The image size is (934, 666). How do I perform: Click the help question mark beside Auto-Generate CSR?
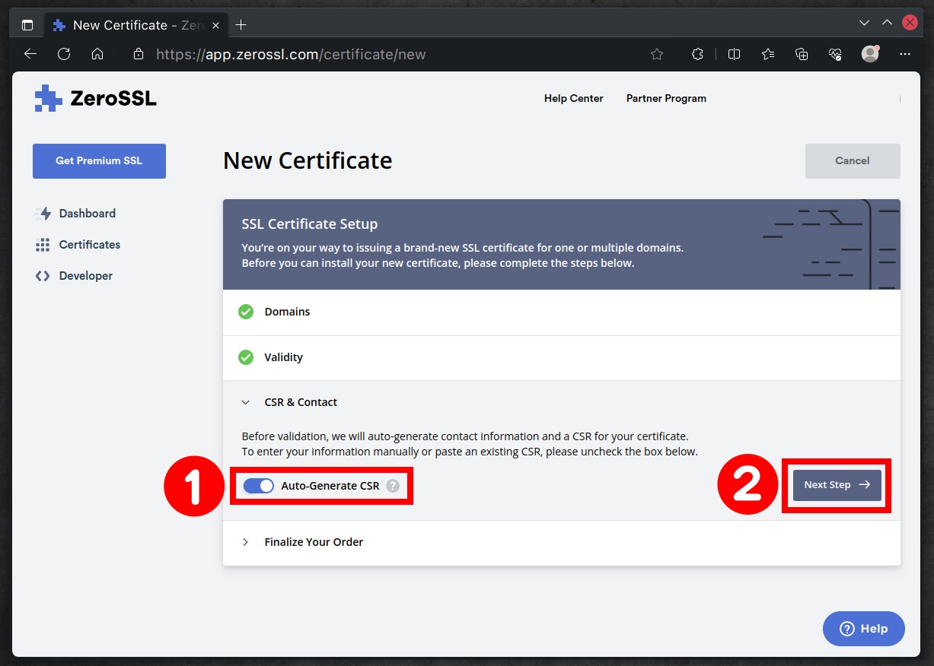point(393,486)
